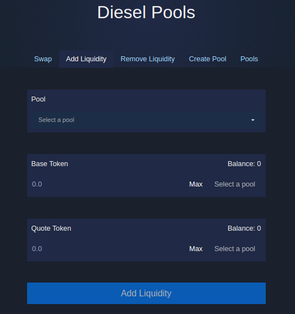
Task: Switch to the Pools tab
Action: pos(249,59)
